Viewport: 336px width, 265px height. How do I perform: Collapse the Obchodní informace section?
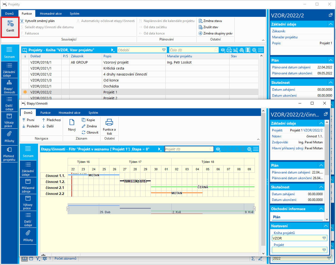pos(321,209)
